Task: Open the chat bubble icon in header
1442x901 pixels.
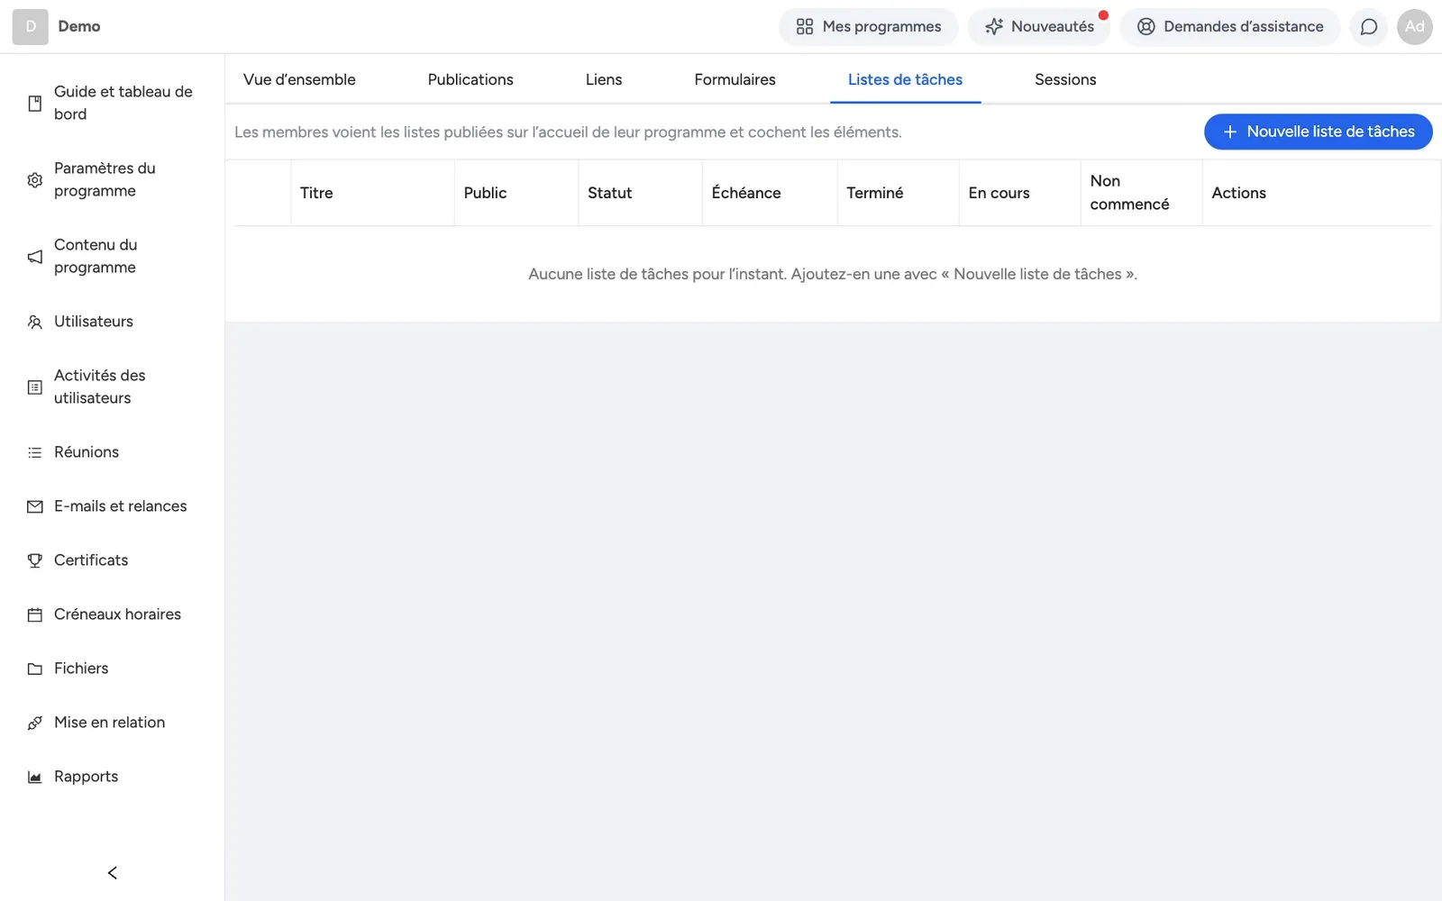Action: [x=1368, y=27]
